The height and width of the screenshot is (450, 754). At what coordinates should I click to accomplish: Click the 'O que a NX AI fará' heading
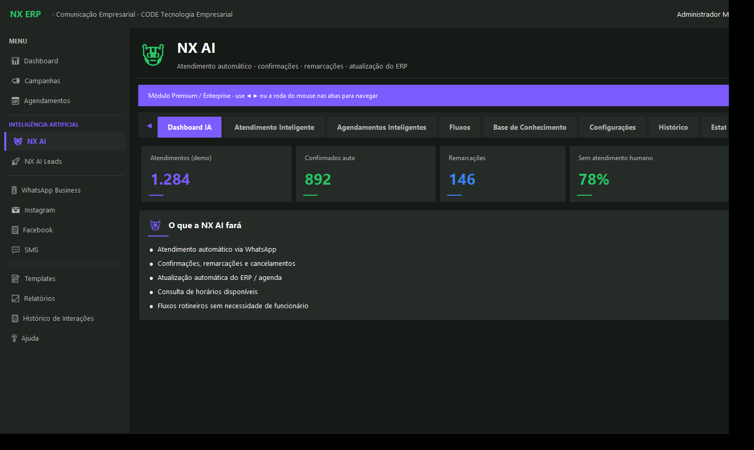click(x=205, y=226)
